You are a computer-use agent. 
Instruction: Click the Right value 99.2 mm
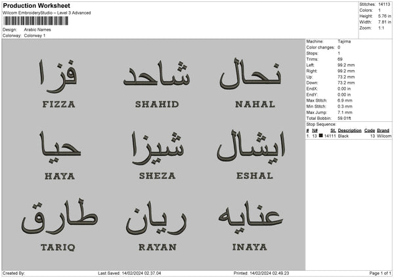point(346,71)
